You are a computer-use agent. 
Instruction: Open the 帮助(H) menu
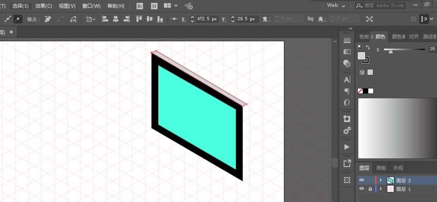pos(116,6)
